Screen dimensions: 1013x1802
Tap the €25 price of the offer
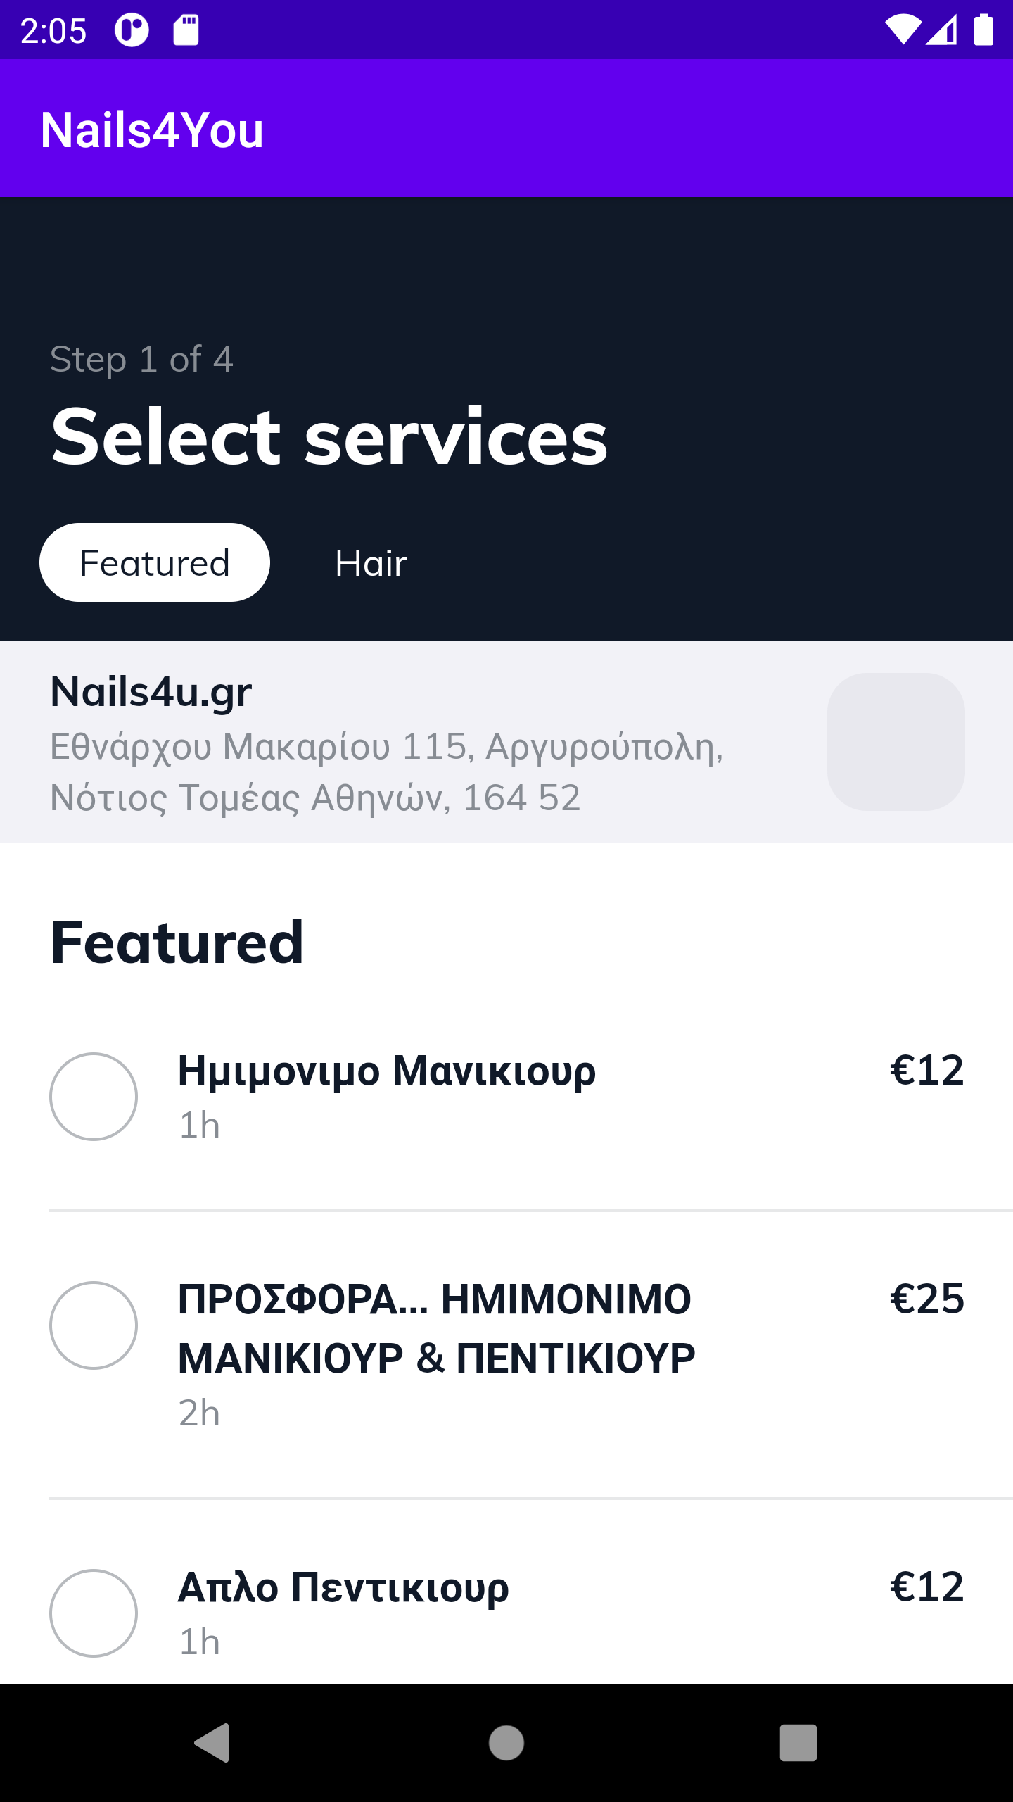click(x=927, y=1299)
